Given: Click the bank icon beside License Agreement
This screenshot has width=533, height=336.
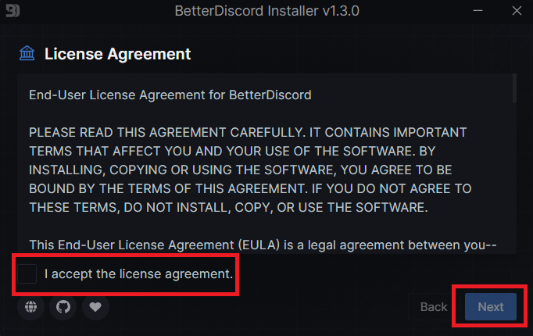Looking at the screenshot, I should click(x=27, y=54).
